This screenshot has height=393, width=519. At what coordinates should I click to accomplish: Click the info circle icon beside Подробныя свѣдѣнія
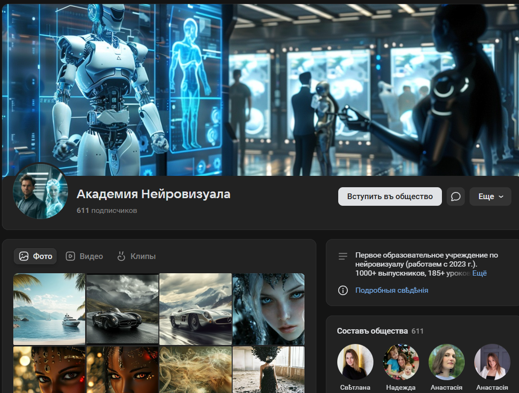click(343, 290)
